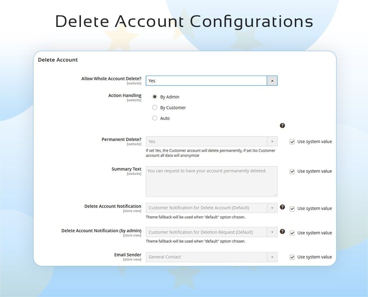
Task: Uncheck Use system value for notification by admin
Action: point(292,233)
